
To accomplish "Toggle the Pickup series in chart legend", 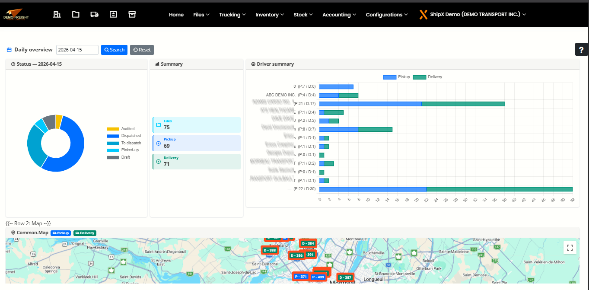I will [x=396, y=77].
